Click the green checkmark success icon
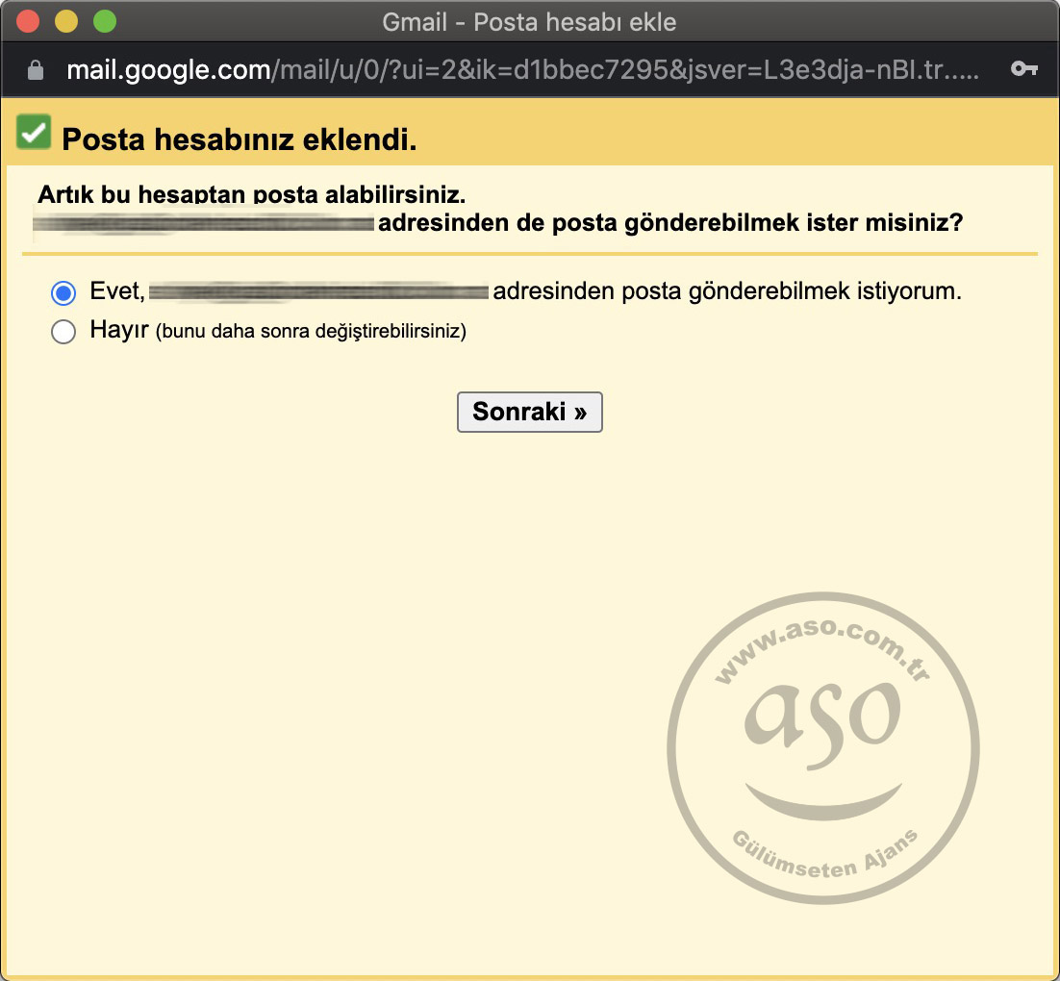Screen dimensions: 1060x981 [x=34, y=132]
